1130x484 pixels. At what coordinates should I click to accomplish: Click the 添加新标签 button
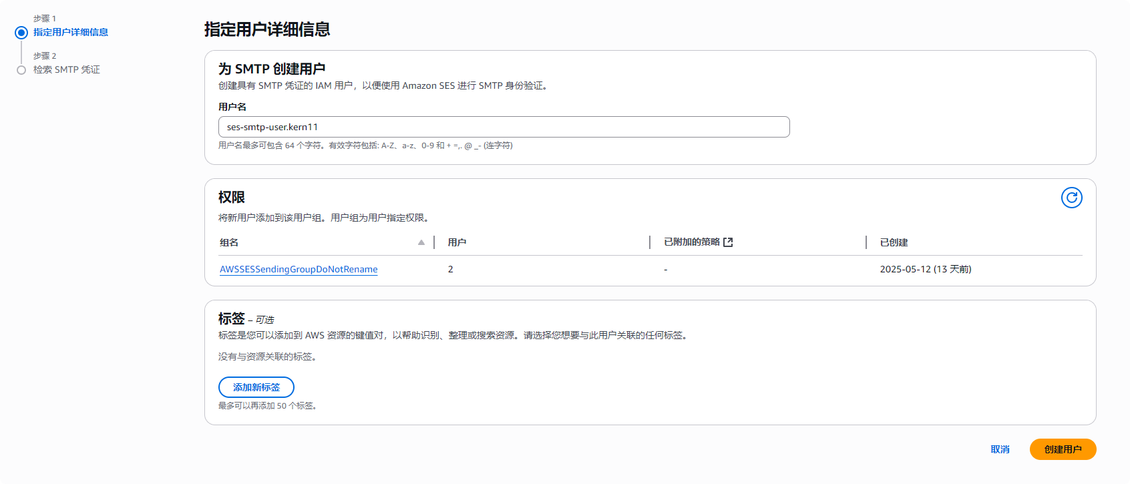(x=256, y=387)
